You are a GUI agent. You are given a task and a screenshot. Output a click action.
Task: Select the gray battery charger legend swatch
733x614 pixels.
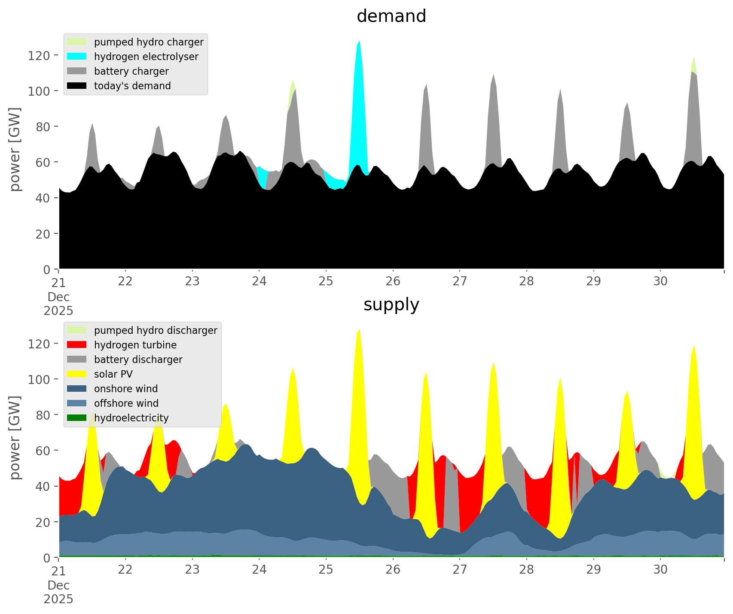pos(77,71)
